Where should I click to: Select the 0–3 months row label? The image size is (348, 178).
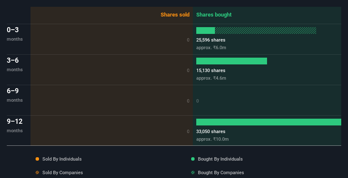point(15,34)
